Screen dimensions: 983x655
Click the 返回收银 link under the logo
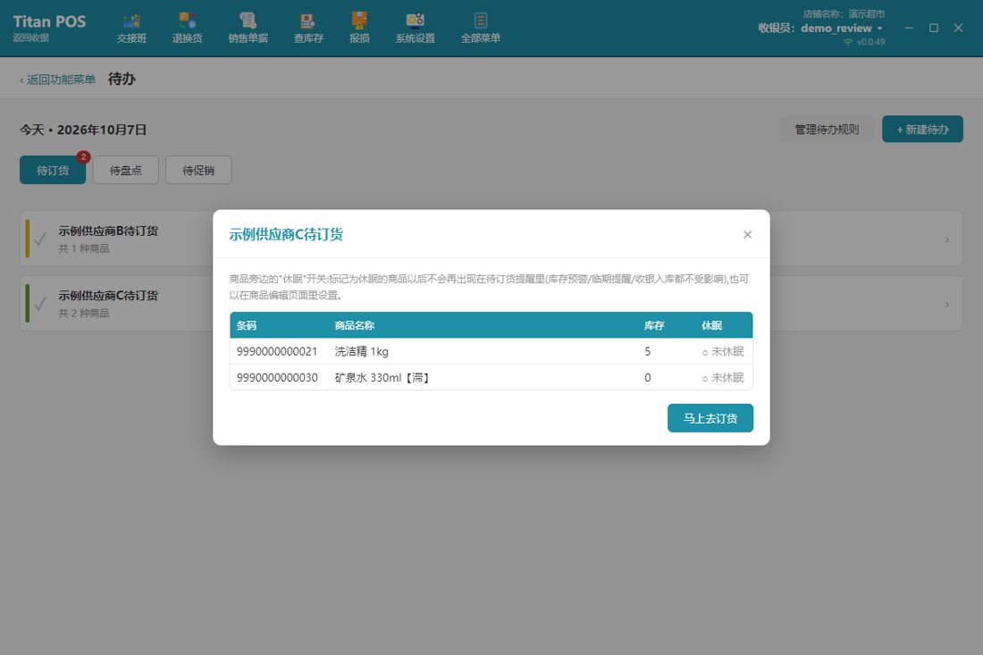pos(30,38)
